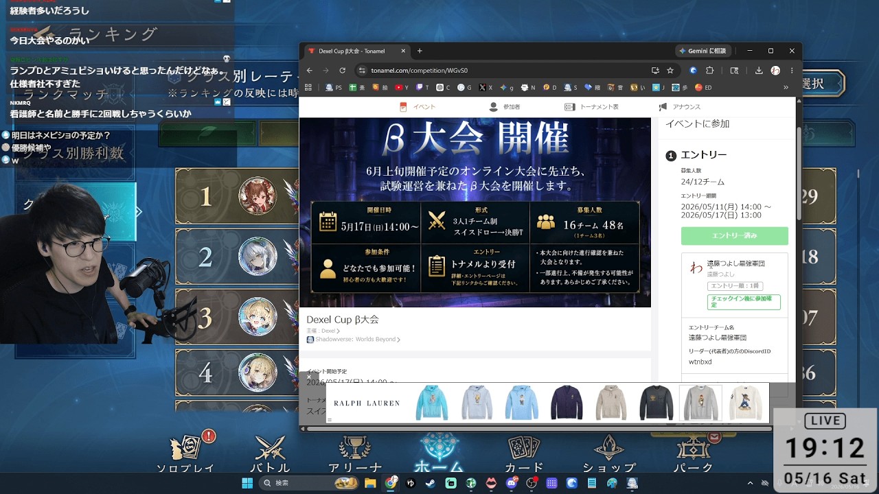879x494 pixels.
Task: Select クラス別勝利数 ranking category
Action: [74, 153]
